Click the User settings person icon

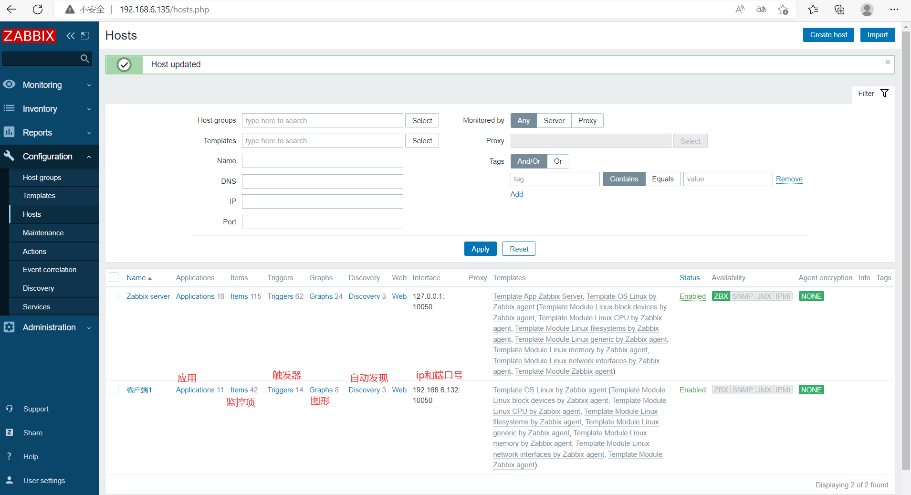[10, 480]
